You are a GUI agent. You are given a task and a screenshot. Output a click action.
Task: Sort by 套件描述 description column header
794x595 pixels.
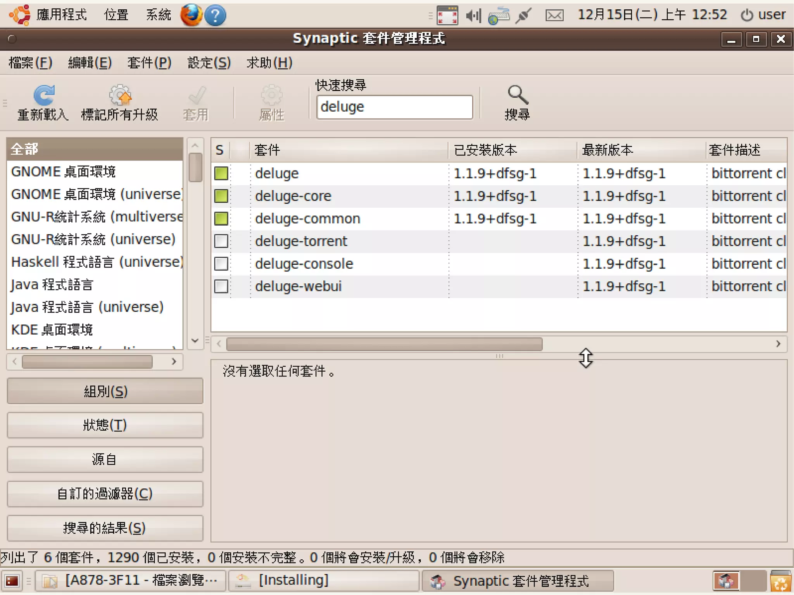(746, 150)
